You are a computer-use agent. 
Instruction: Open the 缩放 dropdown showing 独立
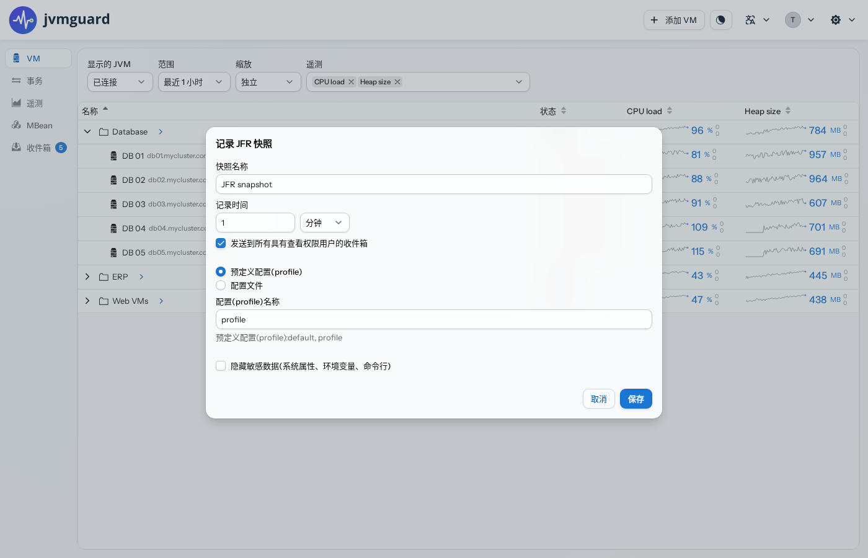pyautogui.click(x=268, y=82)
